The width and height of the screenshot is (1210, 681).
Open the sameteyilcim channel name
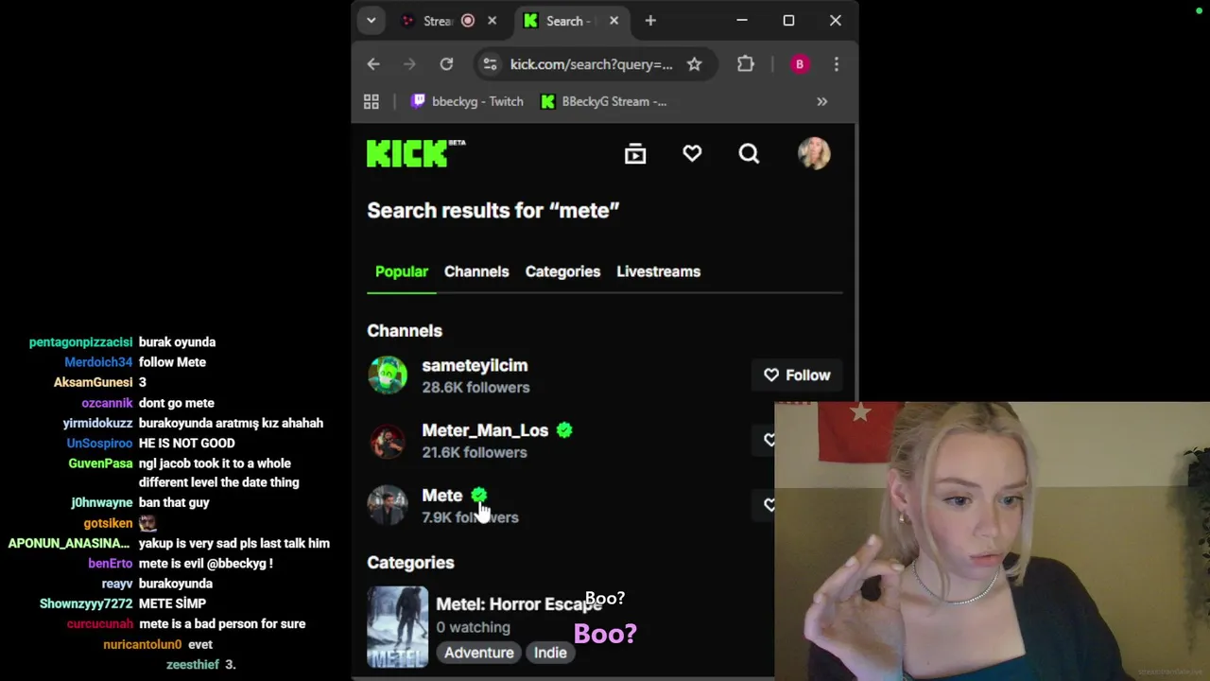point(475,365)
